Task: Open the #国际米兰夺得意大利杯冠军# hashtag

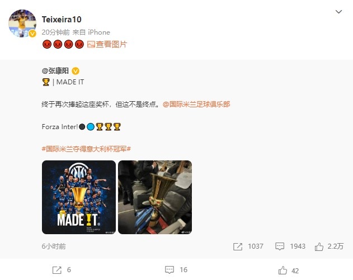Action: click(x=86, y=149)
